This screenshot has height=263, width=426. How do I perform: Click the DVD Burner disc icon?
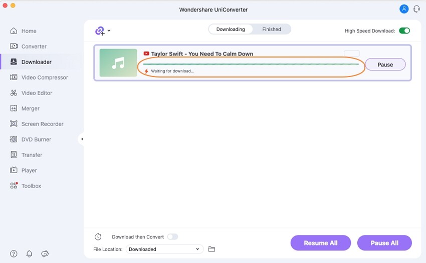point(14,139)
